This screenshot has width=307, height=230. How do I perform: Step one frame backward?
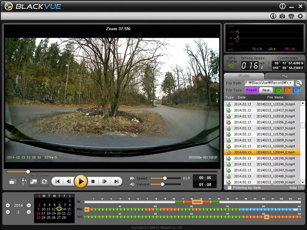coord(68,181)
